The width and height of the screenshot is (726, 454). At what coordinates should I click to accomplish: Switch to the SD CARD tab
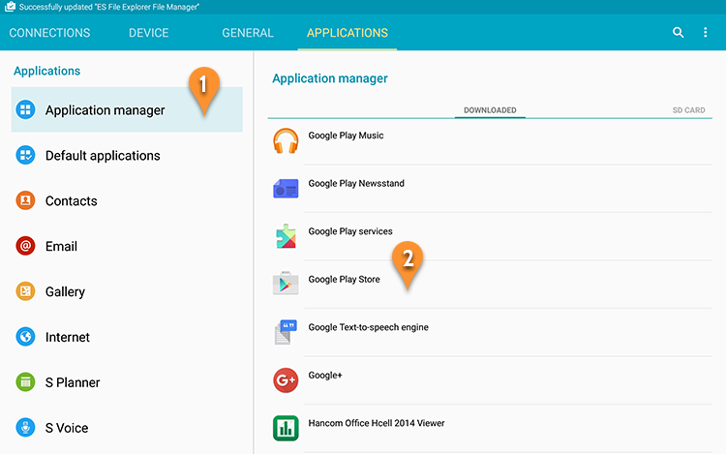click(688, 110)
